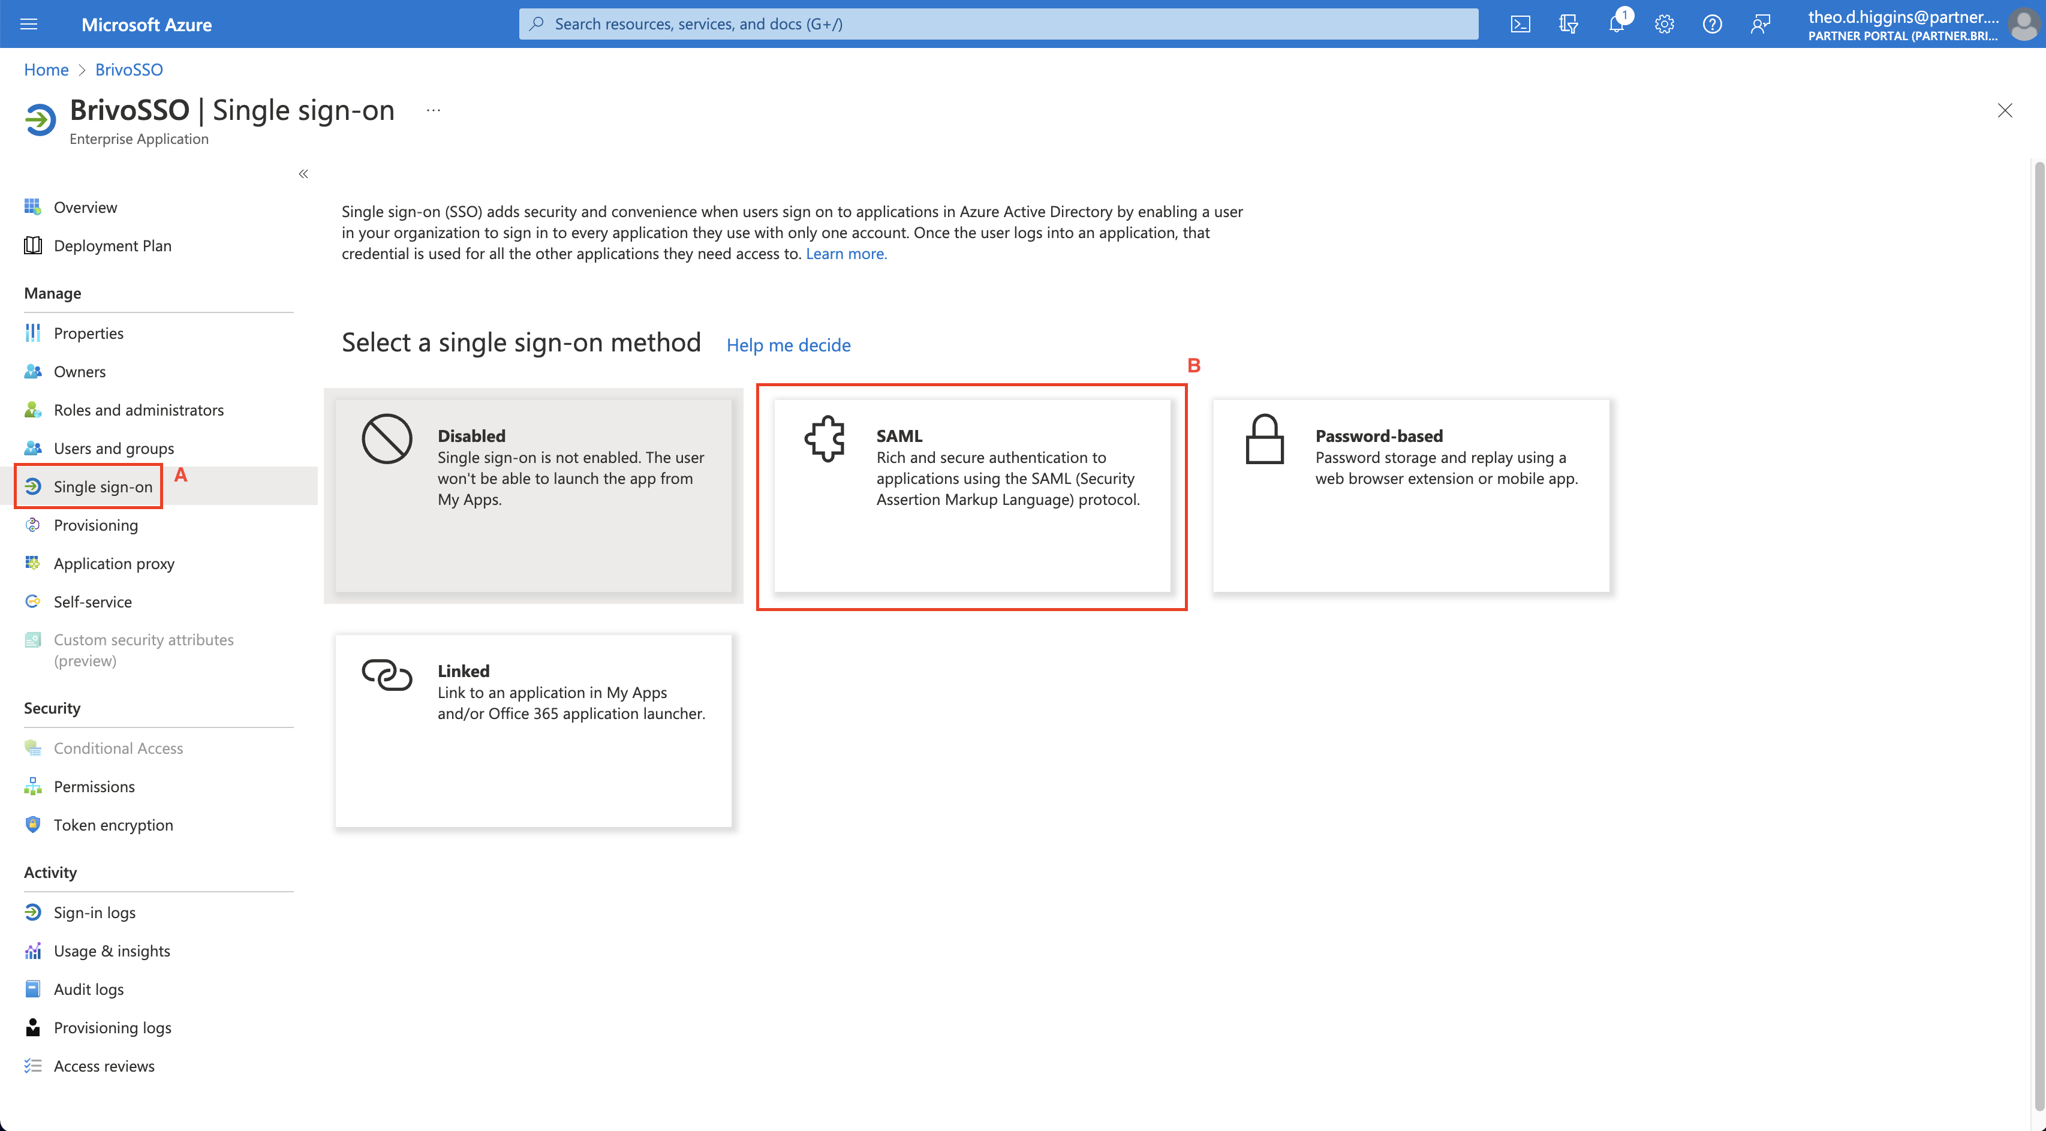Click the vertical scrollbar on the right

[2038, 636]
